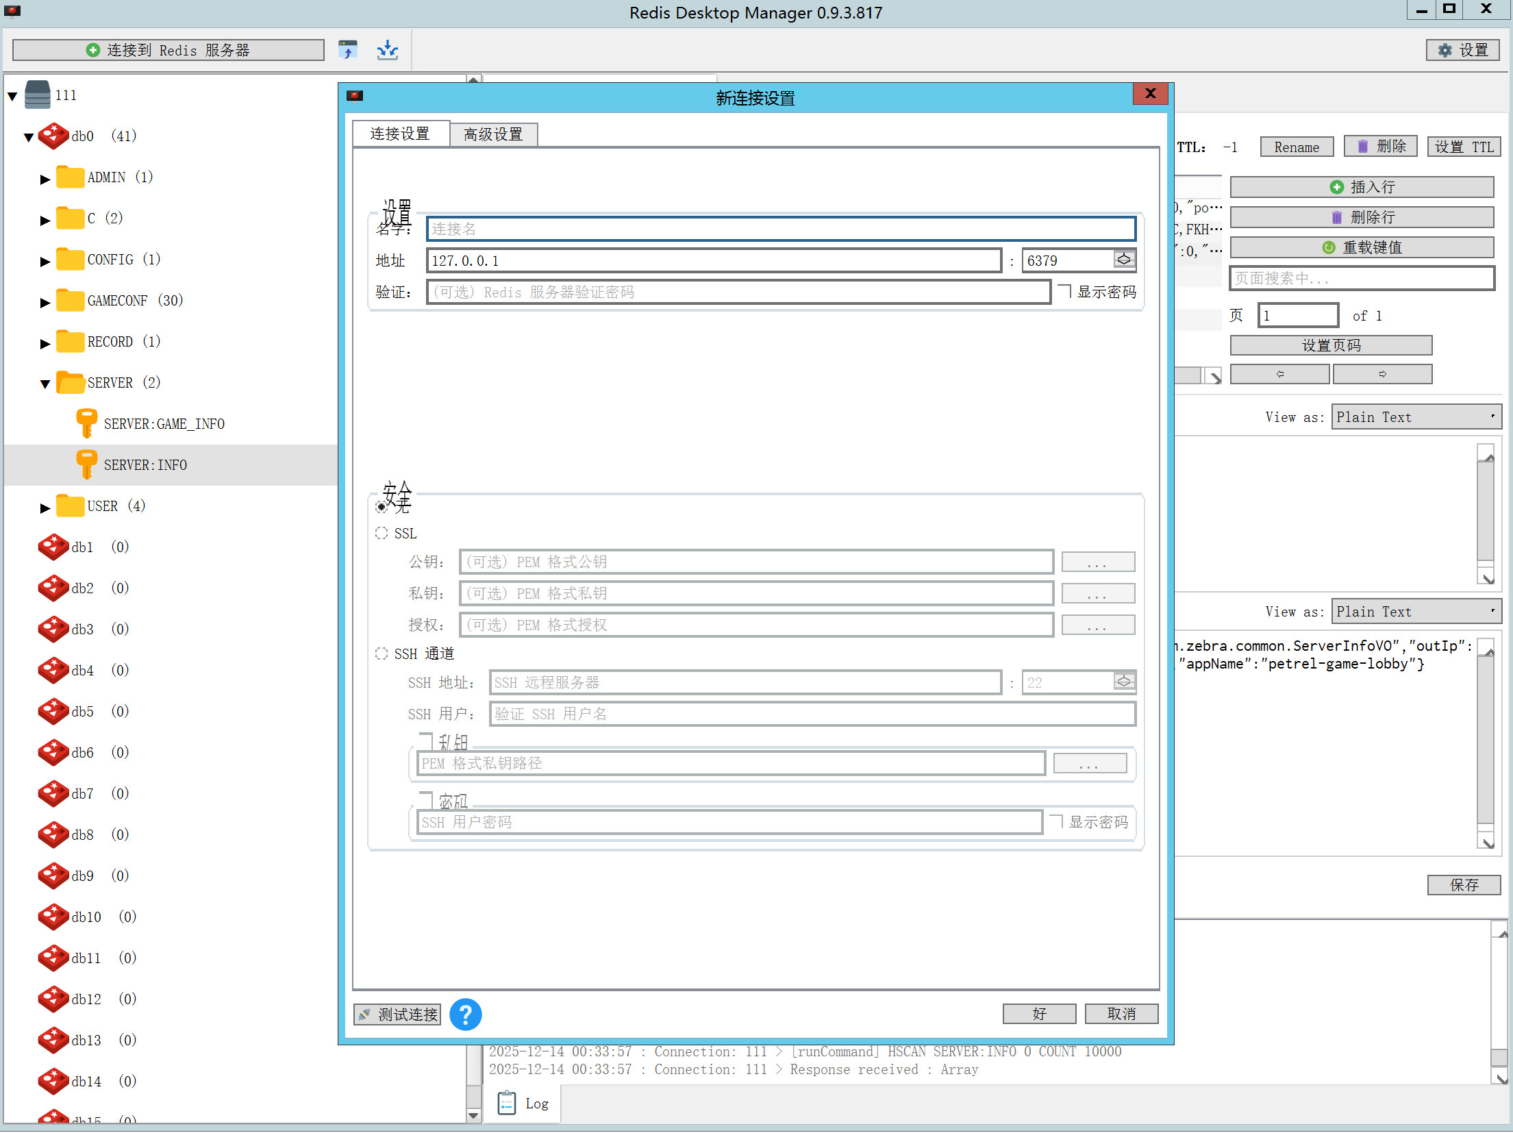The height and width of the screenshot is (1133, 1513).
Task: Click the export connections download icon
Action: [x=387, y=49]
